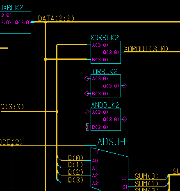180x191 pixels.
Task: Select the Q(2) net label
Action: click(x=75, y=172)
